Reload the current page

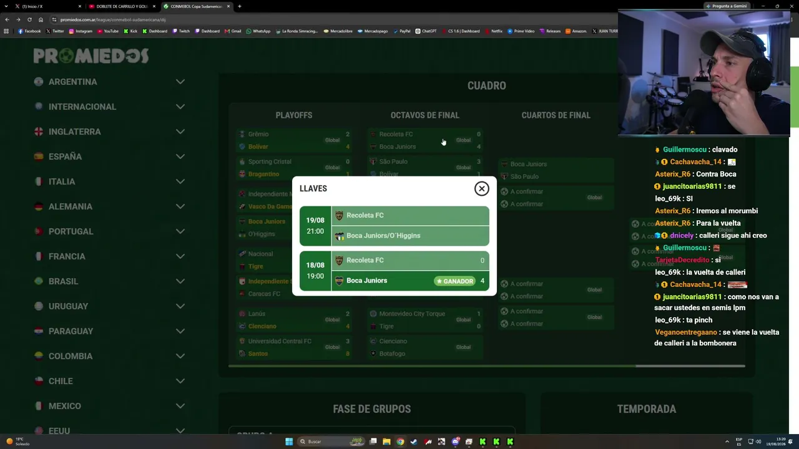29,19
